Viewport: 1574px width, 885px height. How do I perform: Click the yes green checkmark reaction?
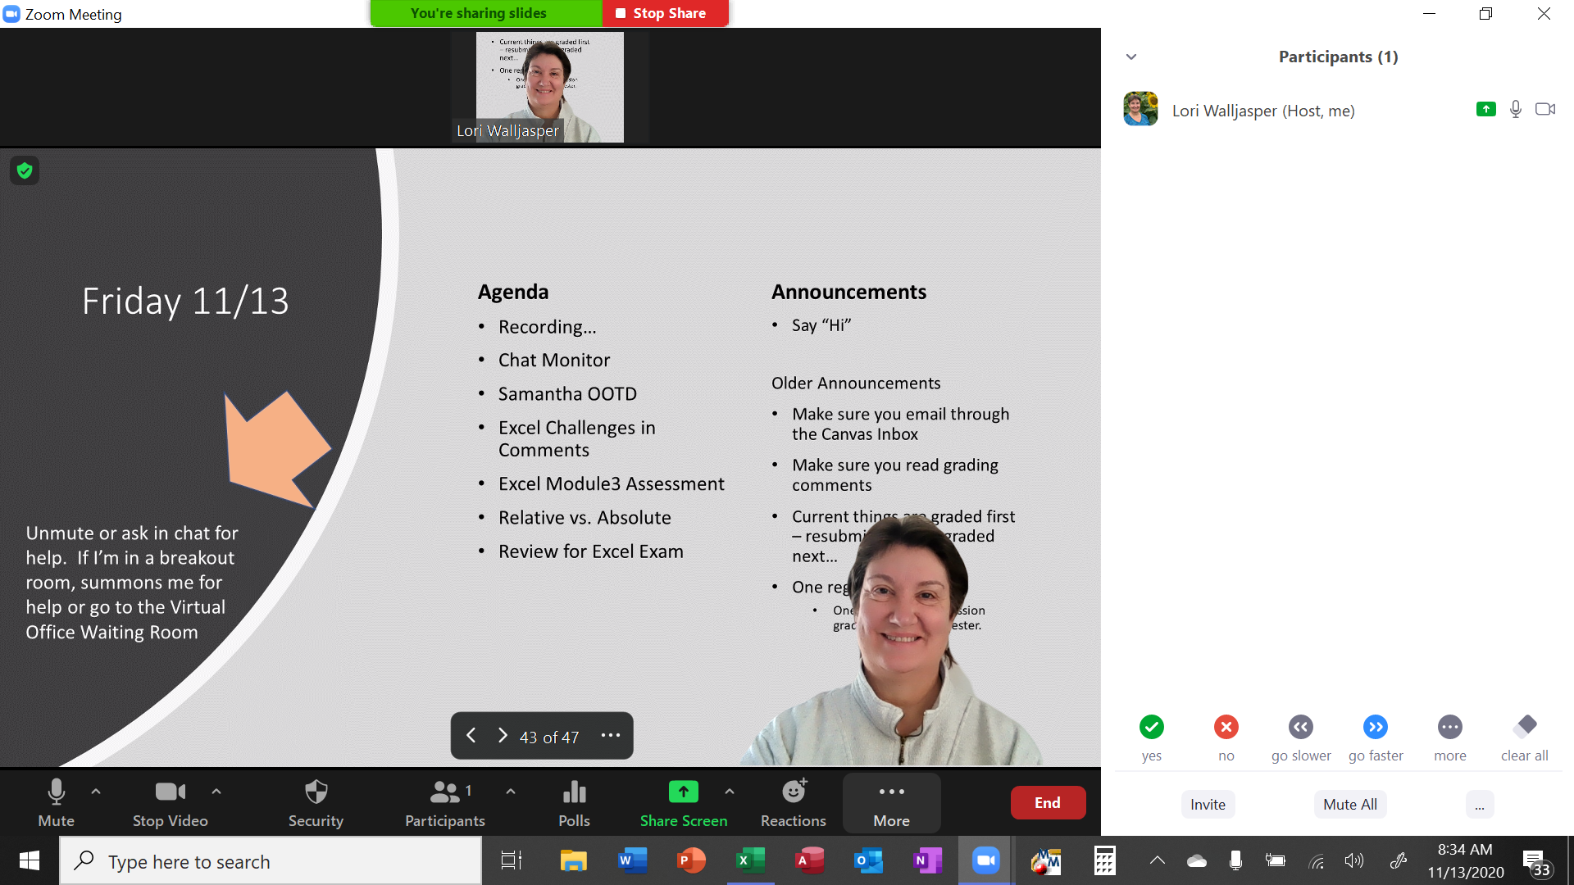[x=1151, y=727]
